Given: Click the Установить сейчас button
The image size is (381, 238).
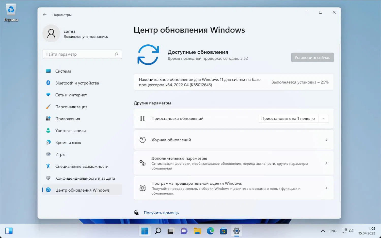Looking at the screenshot, I should coord(312,57).
